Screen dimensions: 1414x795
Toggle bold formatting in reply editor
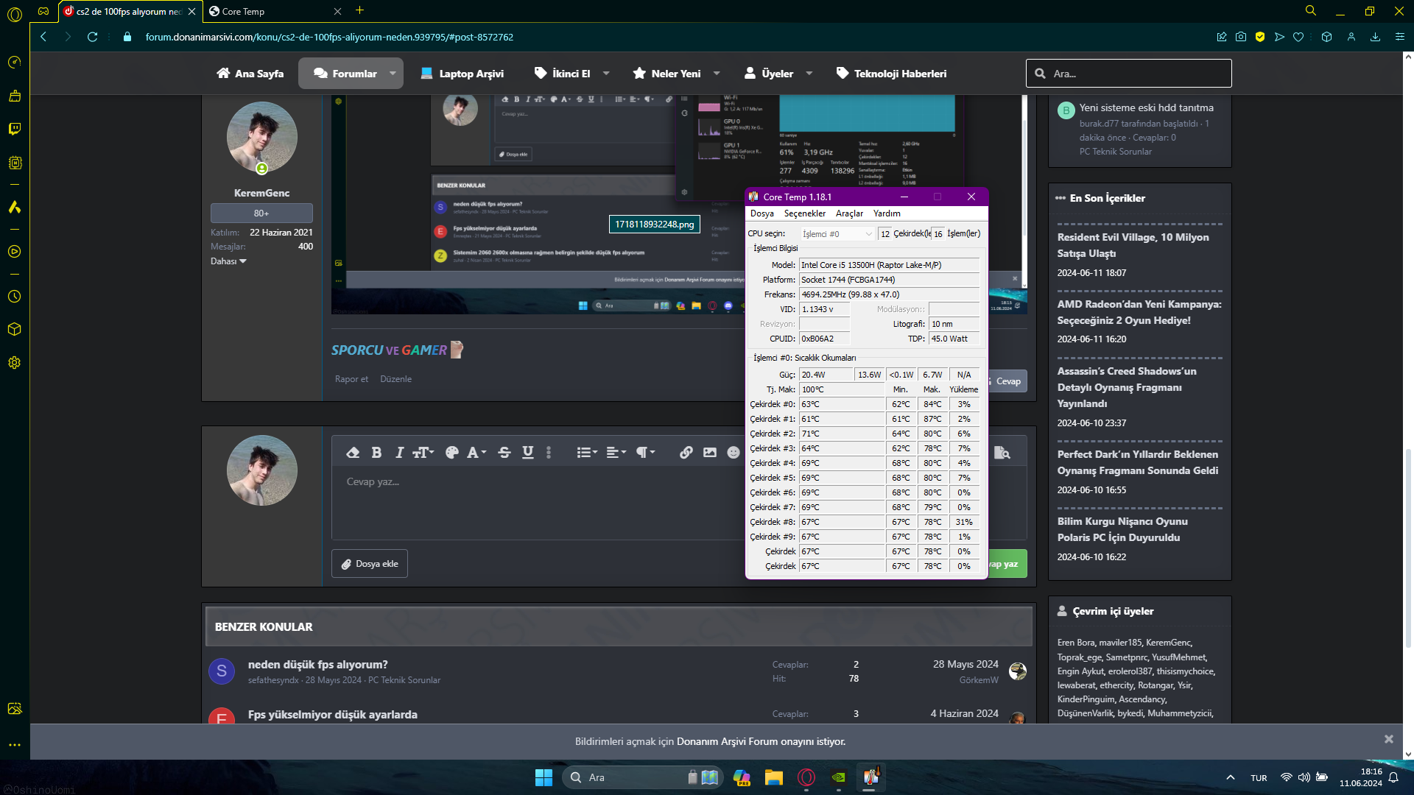pos(376,452)
